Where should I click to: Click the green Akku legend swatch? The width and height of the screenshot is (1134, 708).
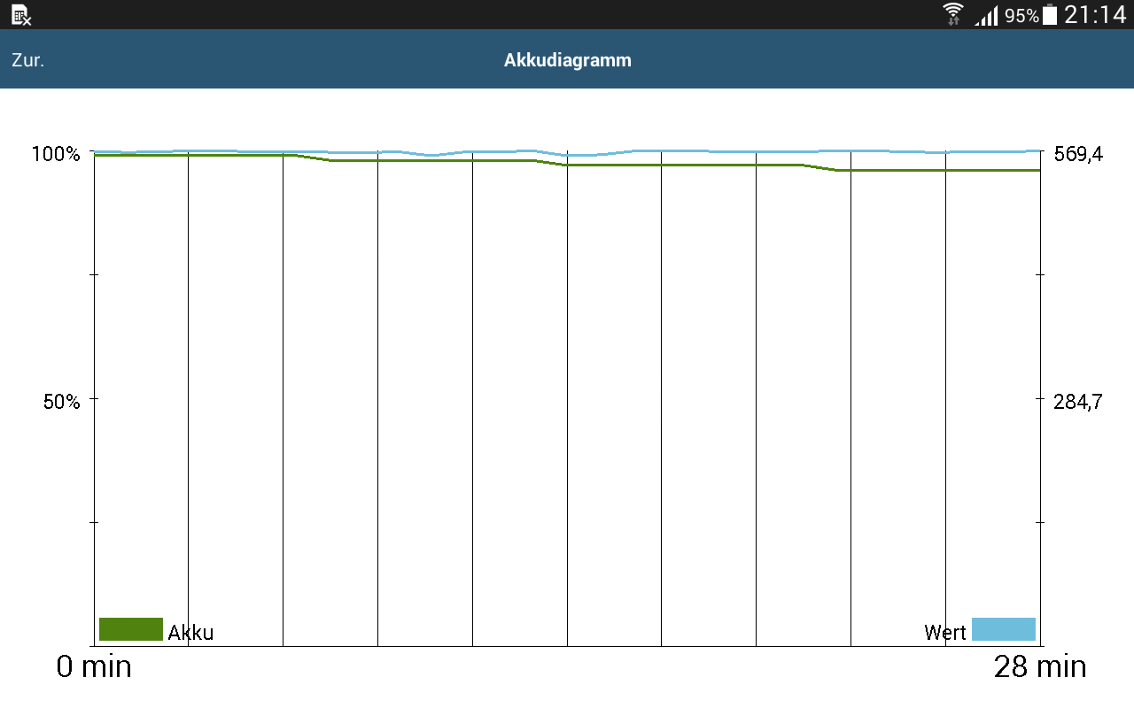pos(131,629)
